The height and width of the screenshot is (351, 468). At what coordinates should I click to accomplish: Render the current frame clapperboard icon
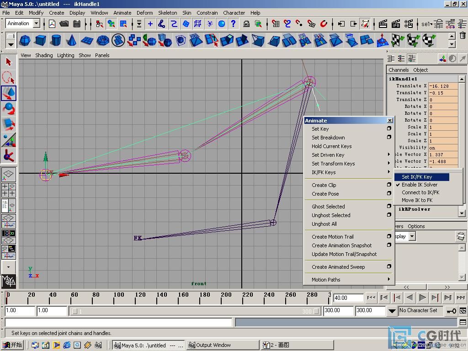click(x=383, y=24)
